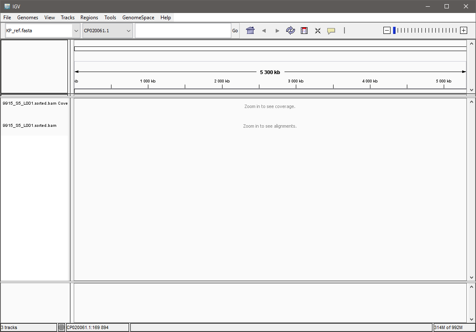
Task: Maximize the IGV window
Action: [x=447, y=6]
